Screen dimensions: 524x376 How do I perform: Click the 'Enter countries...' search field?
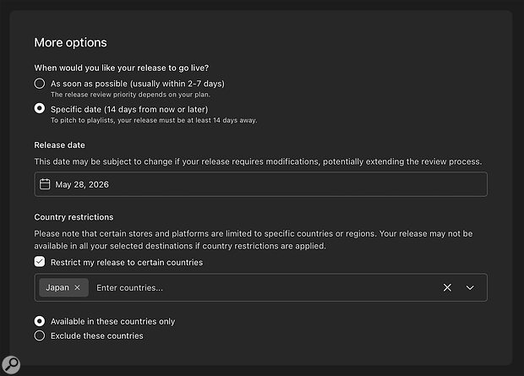point(254,287)
